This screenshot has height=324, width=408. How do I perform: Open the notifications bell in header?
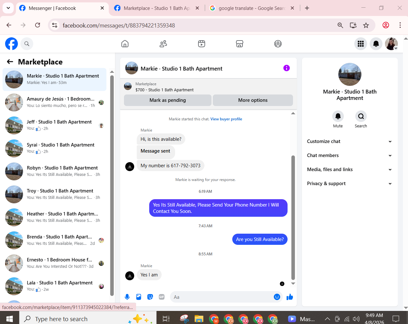pyautogui.click(x=376, y=44)
